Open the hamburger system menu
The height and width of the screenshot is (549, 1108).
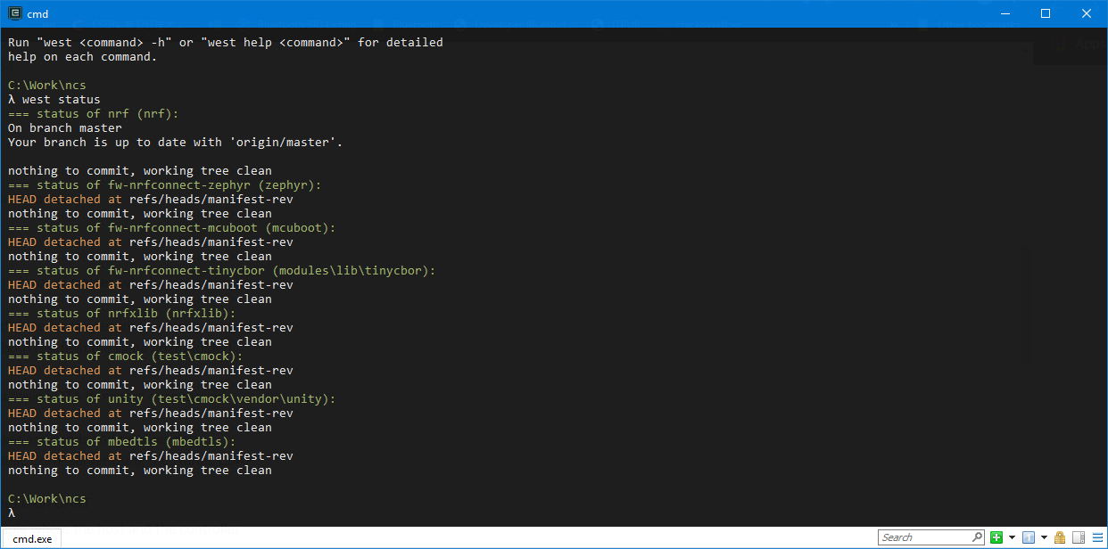point(1096,537)
